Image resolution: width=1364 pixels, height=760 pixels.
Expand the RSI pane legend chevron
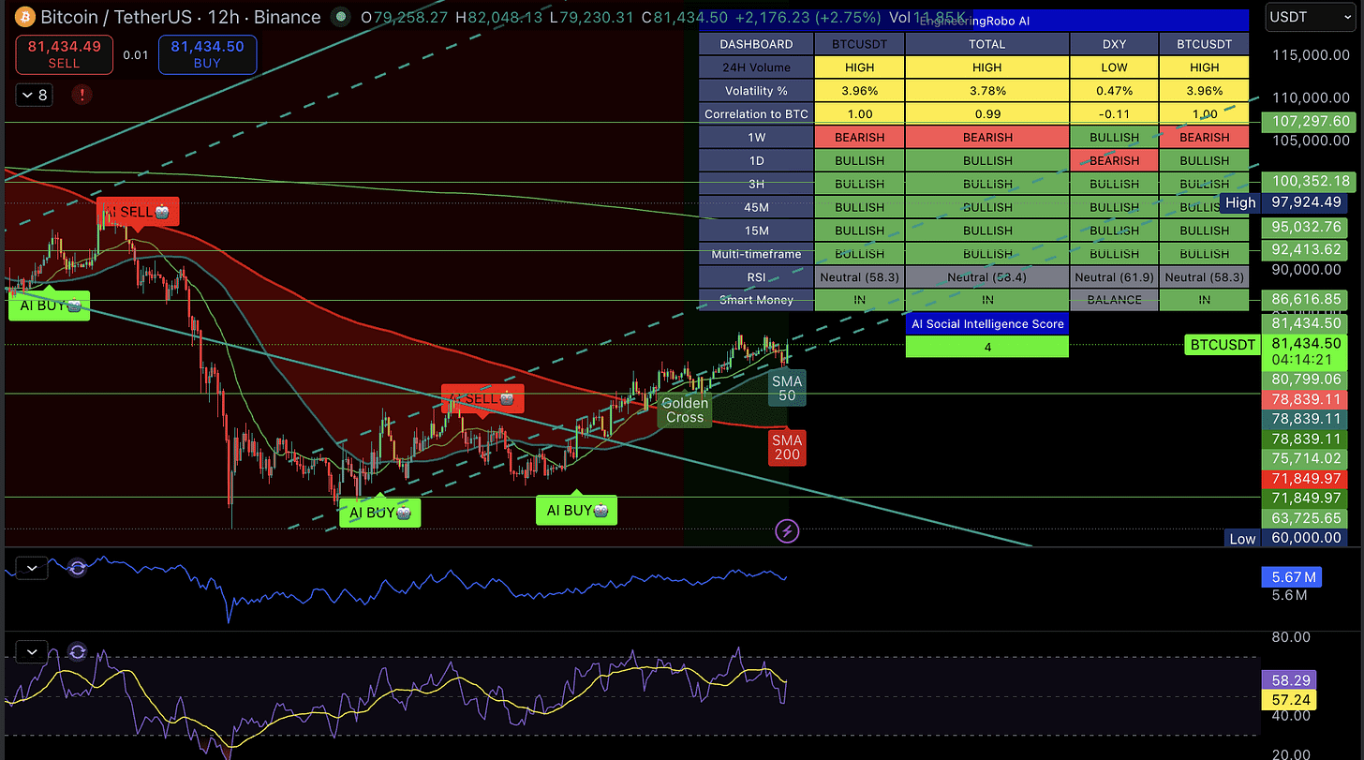(33, 651)
